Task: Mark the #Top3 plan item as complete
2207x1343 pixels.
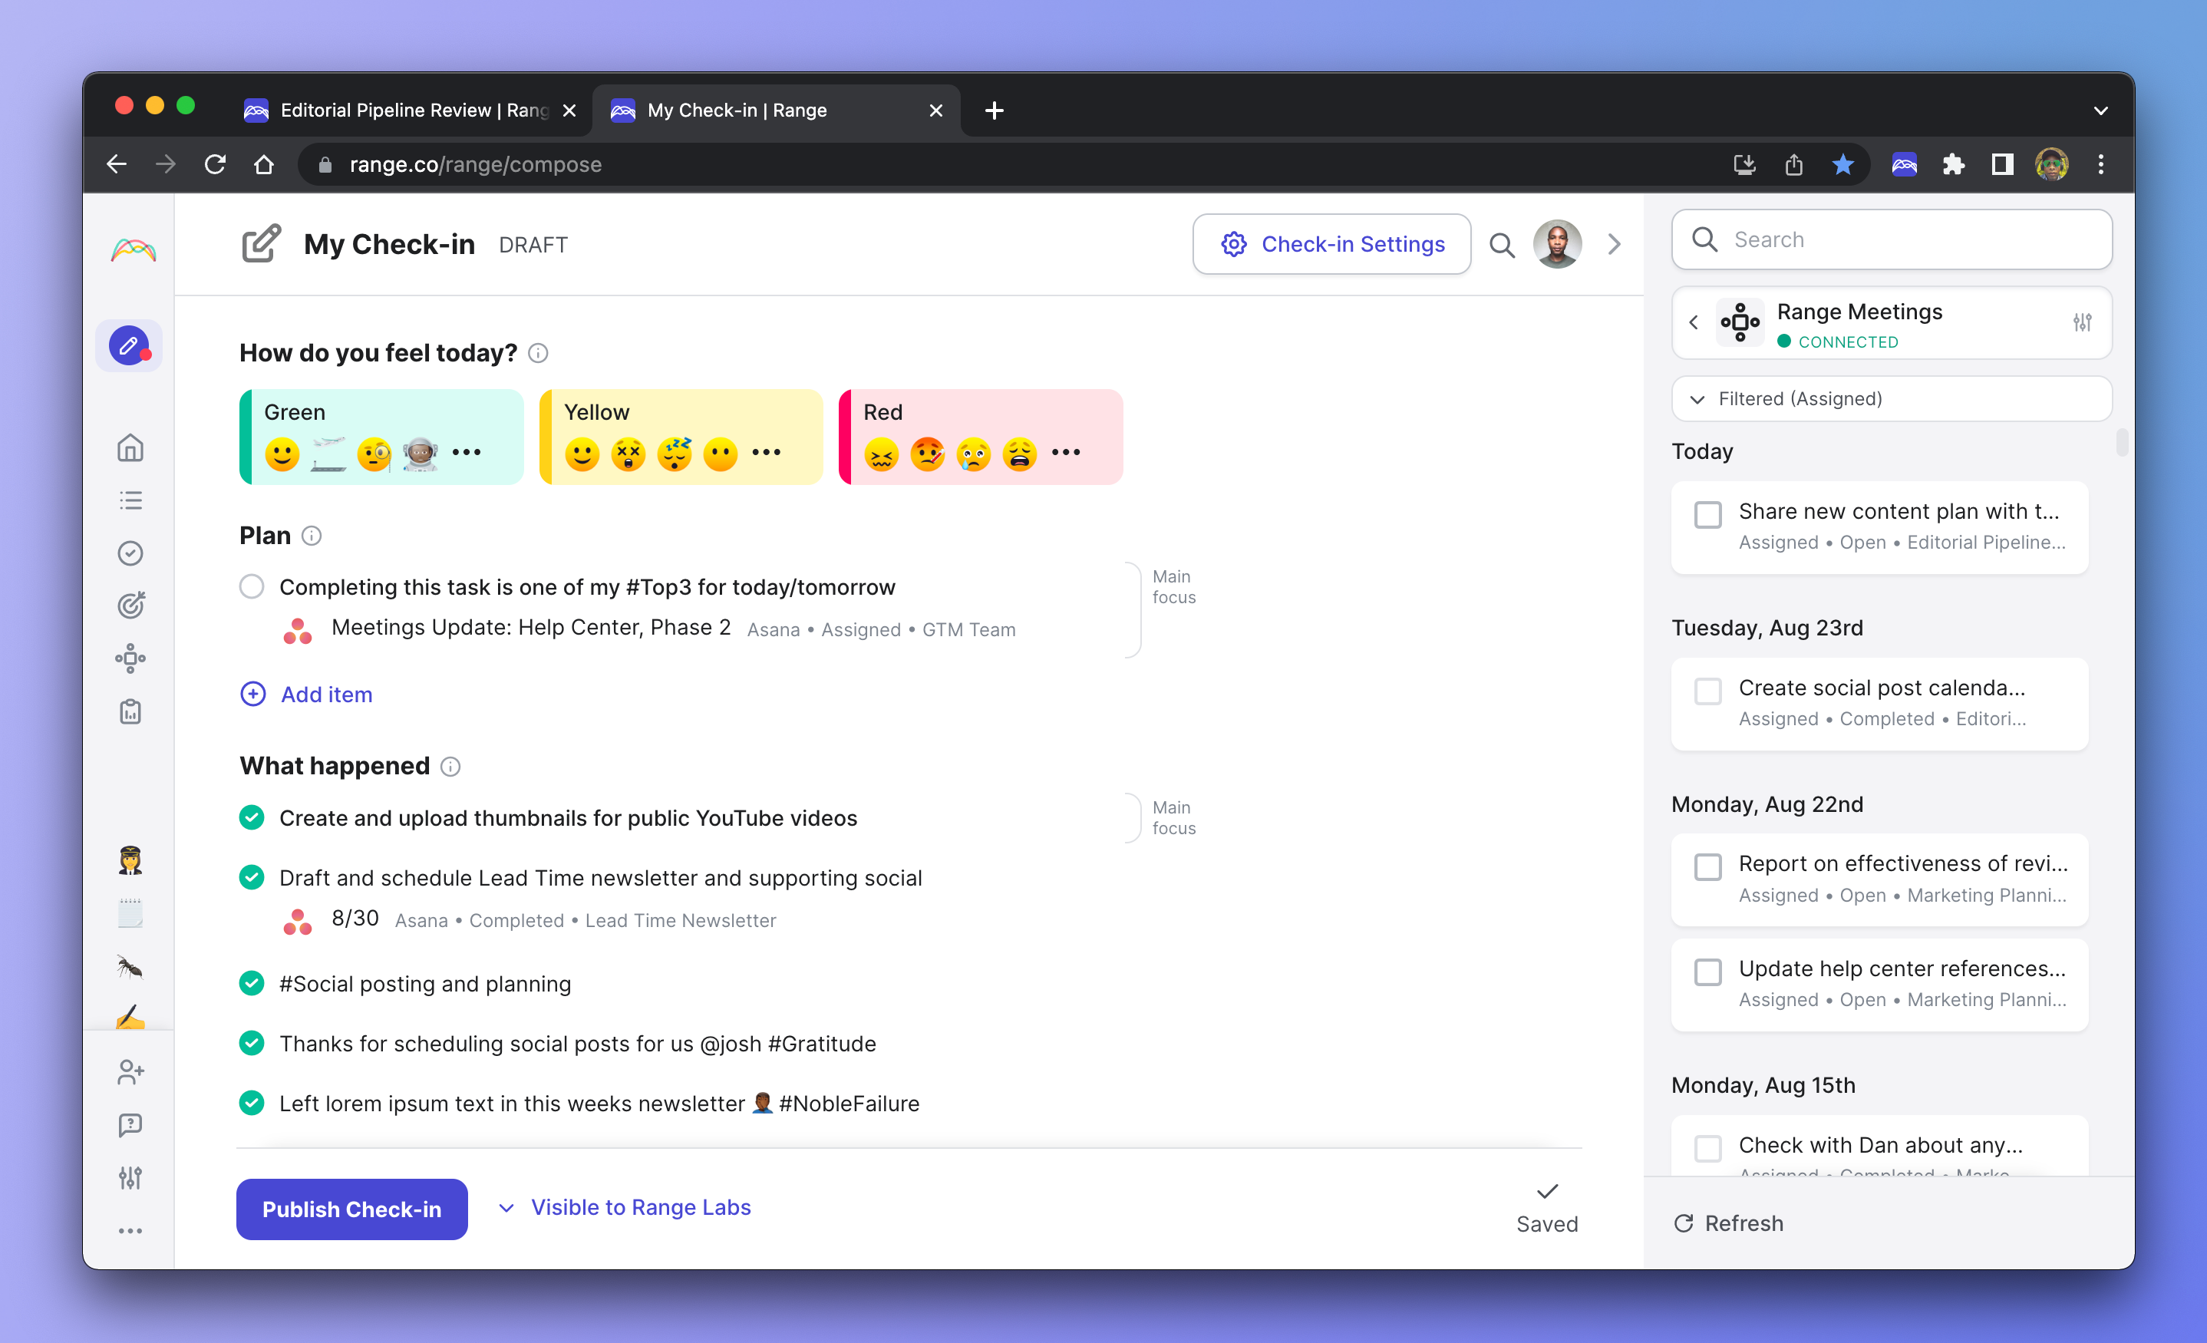Action: click(252, 587)
